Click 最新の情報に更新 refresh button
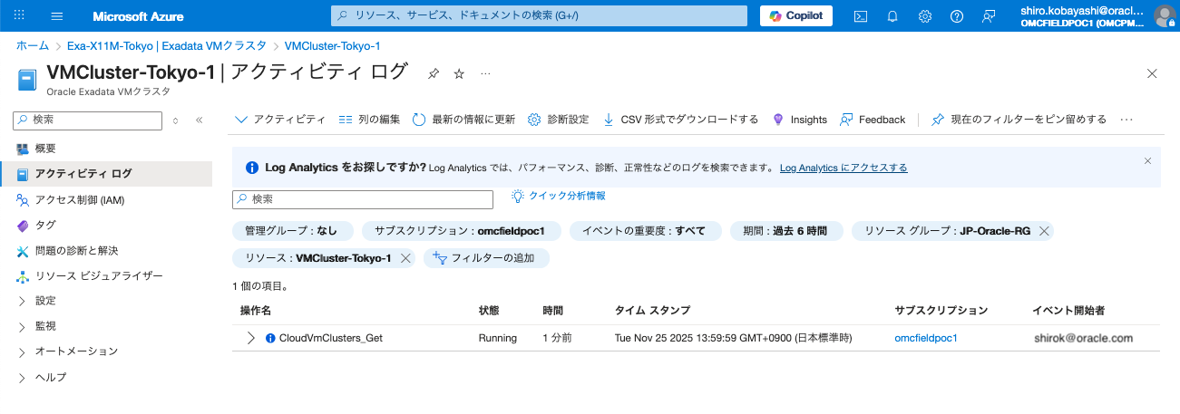Screen dimensions: 1180x414 click(x=463, y=120)
